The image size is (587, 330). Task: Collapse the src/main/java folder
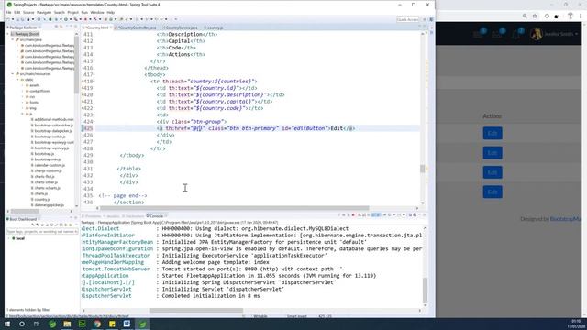pyautogui.click(x=12, y=39)
